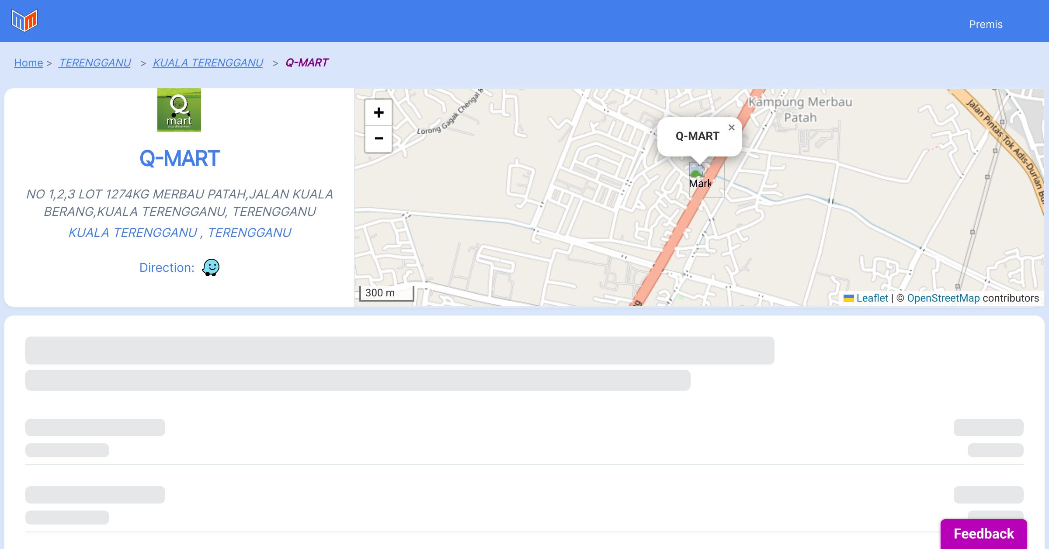Viewport: 1049px width, 549px height.
Task: Zoom in on the map
Action: 379,113
